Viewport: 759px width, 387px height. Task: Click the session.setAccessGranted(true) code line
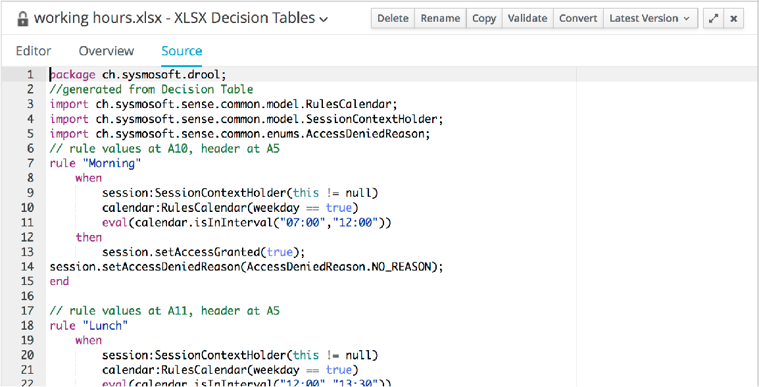(204, 252)
